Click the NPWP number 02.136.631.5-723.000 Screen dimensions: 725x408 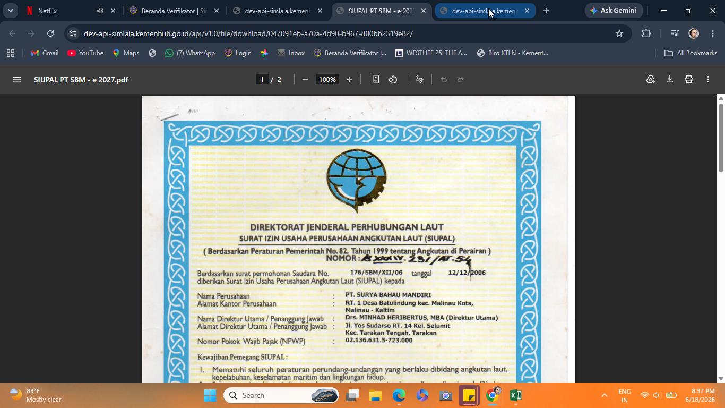[x=379, y=340]
